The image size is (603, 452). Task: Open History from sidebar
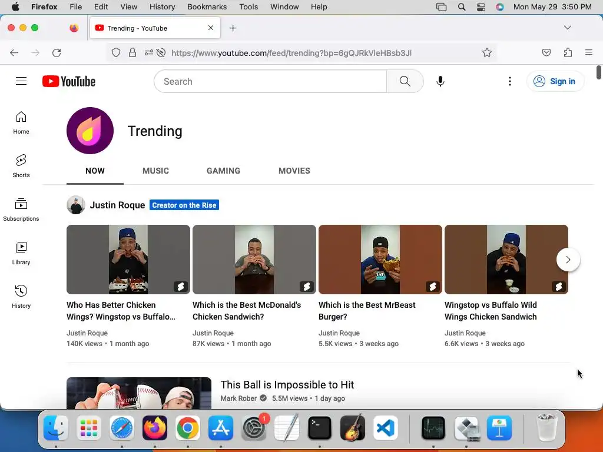(x=21, y=297)
